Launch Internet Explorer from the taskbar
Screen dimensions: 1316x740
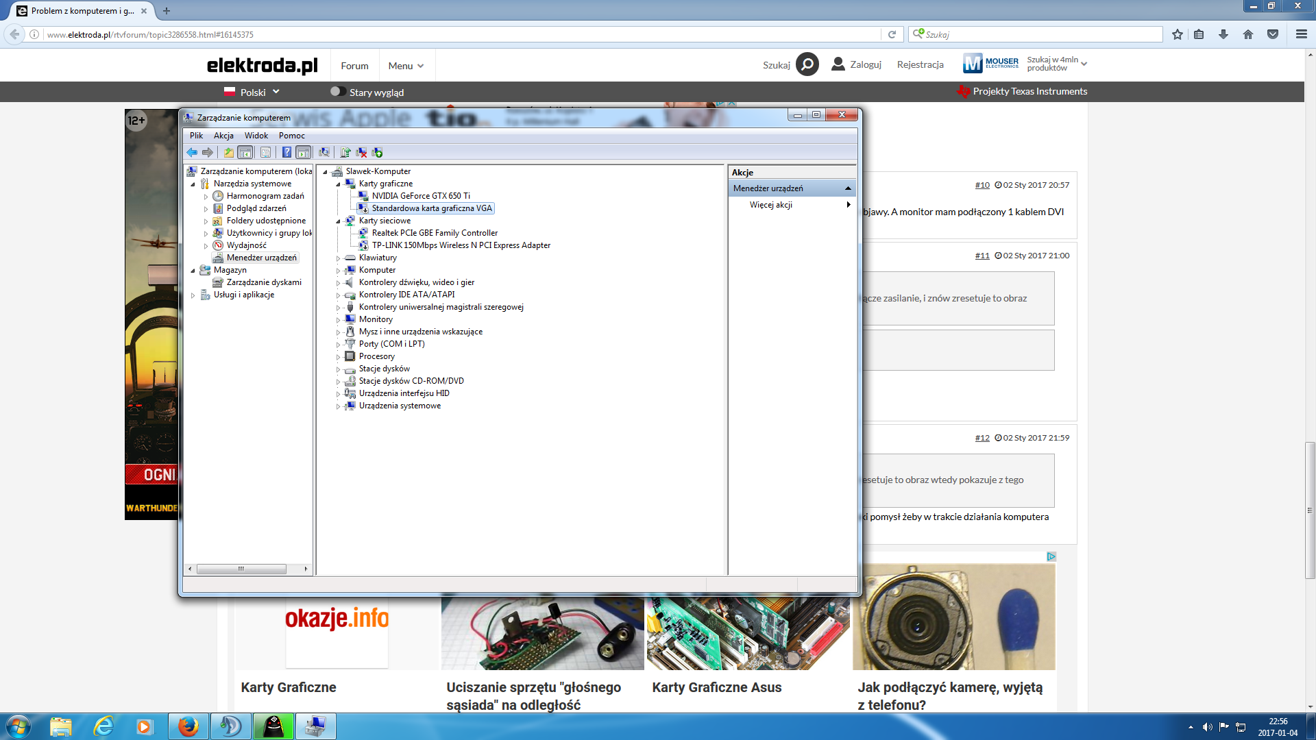pyautogui.click(x=103, y=726)
